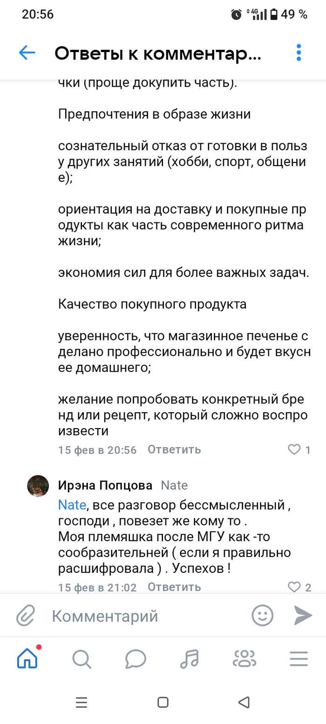The height and width of the screenshot is (724, 326).
Task: Open the Search tab
Action: [x=81, y=658]
